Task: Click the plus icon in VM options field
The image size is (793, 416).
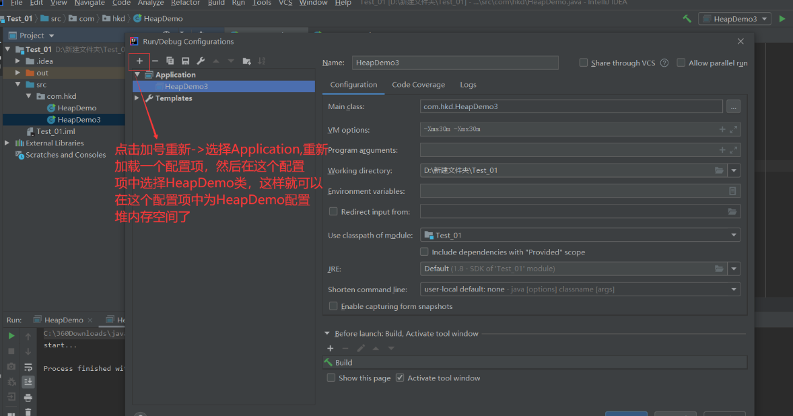Action: click(x=722, y=129)
